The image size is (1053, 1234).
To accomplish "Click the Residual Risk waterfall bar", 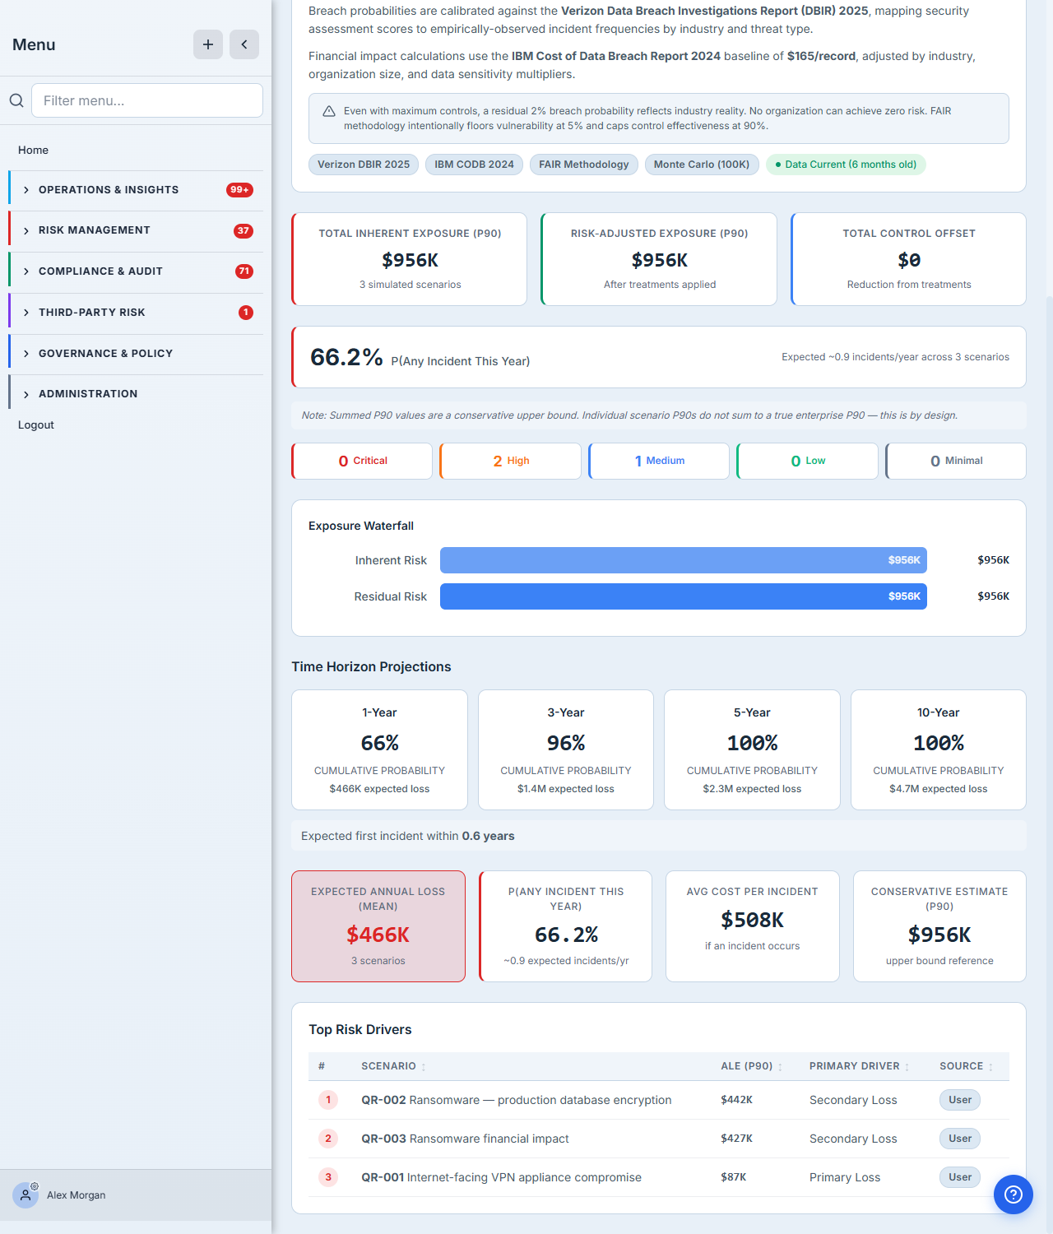I will click(x=684, y=596).
